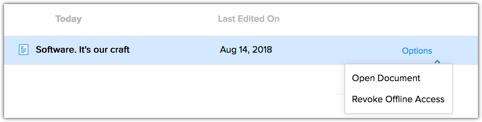
Task: Click the Options link in the row
Action: [417, 51]
